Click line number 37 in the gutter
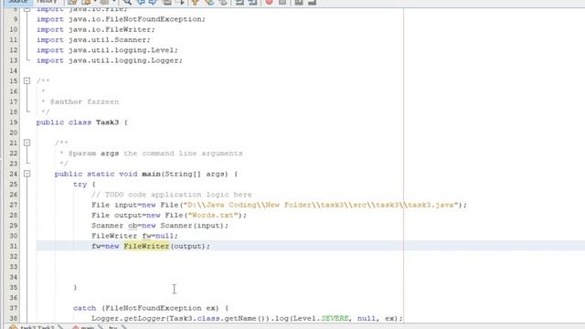Viewport: 585px width, 329px height. [x=14, y=308]
